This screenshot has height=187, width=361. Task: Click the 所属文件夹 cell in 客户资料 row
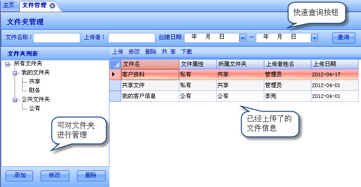240,74
